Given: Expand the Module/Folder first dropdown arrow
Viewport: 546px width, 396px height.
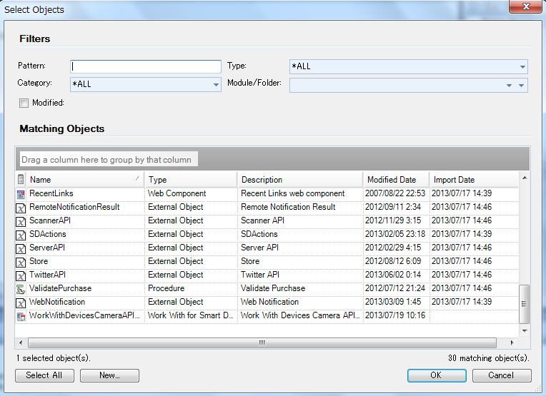Looking at the screenshot, I should (509, 85).
